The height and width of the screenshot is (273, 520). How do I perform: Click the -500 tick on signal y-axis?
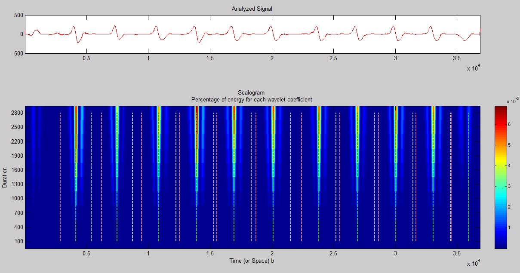coord(17,53)
